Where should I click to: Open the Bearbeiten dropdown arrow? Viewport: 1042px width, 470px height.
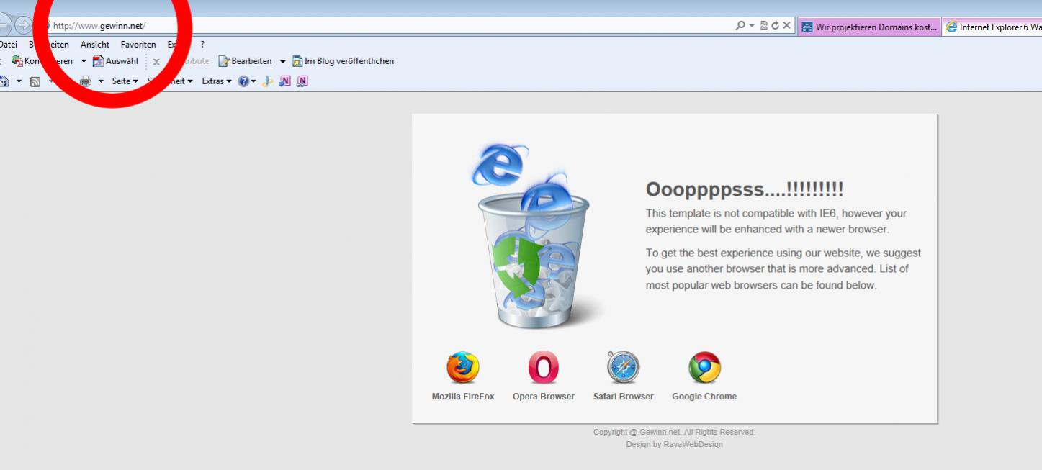(x=283, y=62)
